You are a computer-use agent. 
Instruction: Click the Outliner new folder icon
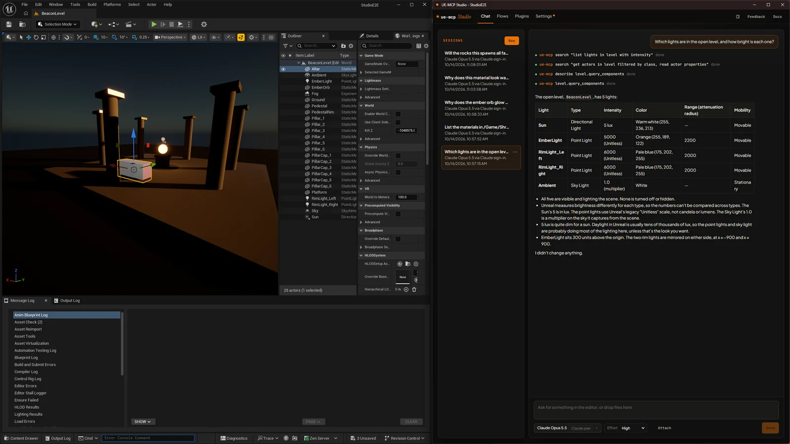point(343,46)
